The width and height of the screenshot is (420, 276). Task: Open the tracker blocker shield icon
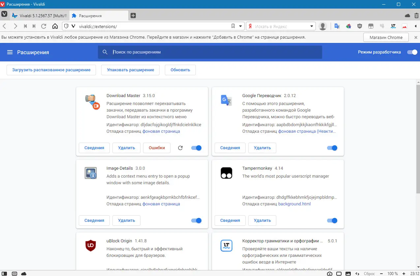pos(66,26)
